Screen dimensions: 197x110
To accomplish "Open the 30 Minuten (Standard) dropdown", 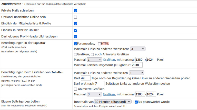I will (x=113, y=102).
